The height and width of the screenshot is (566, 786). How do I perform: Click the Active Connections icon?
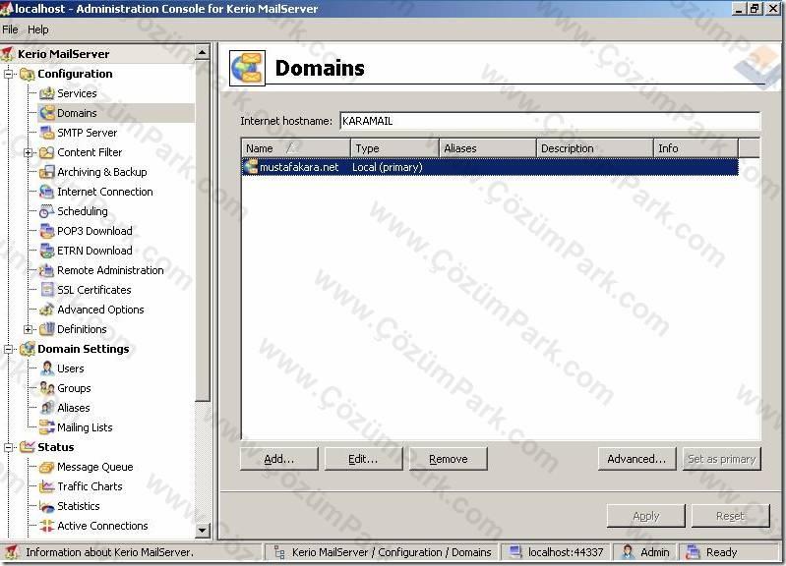click(46, 526)
